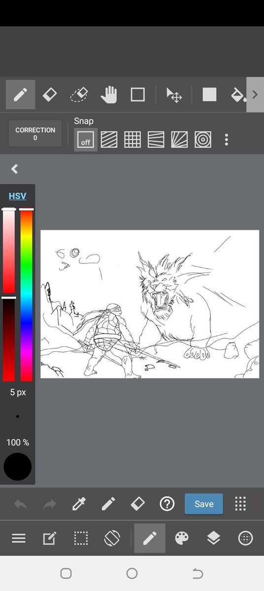The height and width of the screenshot is (591, 264).
Task: Open the materials circle grid panel
Action: point(245,538)
